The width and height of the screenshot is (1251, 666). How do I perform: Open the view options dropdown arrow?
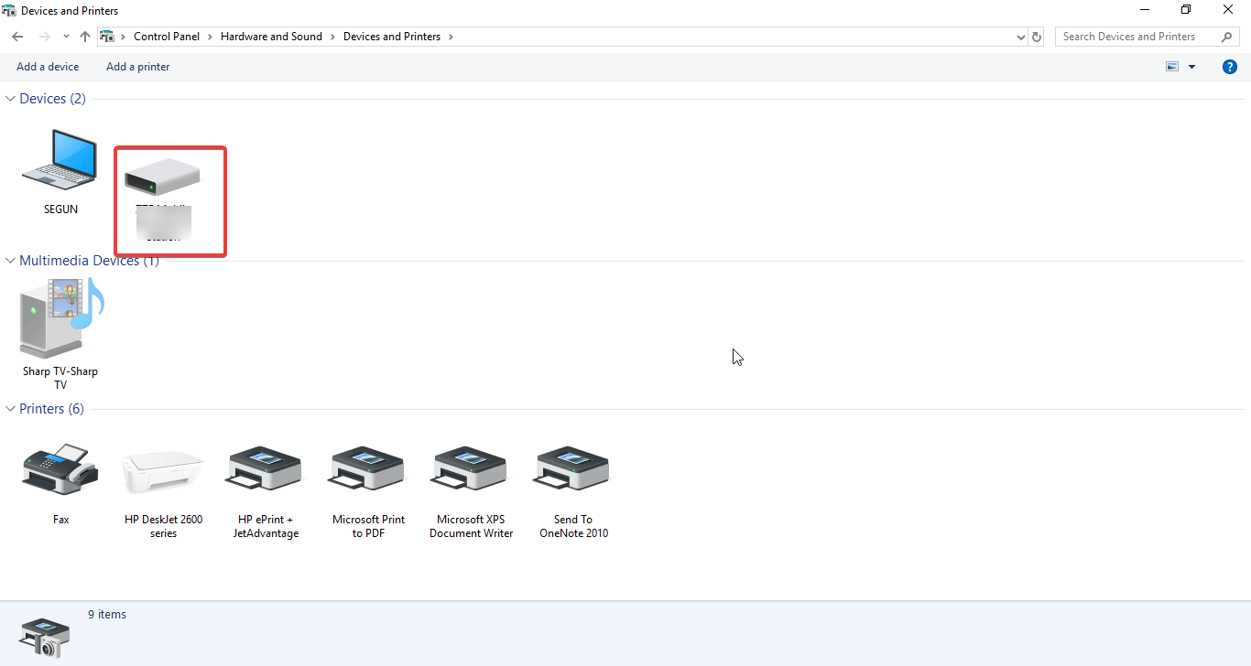1191,67
